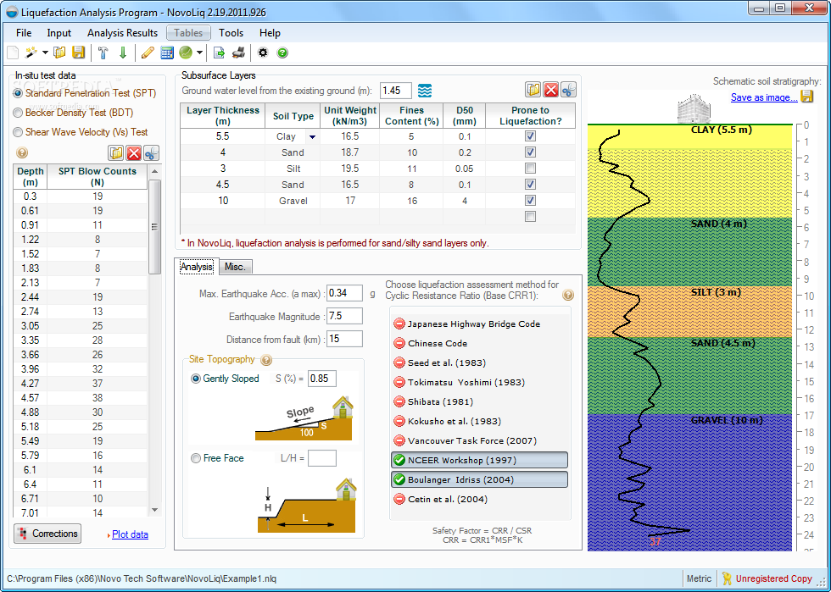Click the hammer tool icon
The height and width of the screenshot is (592, 831).
(x=103, y=53)
